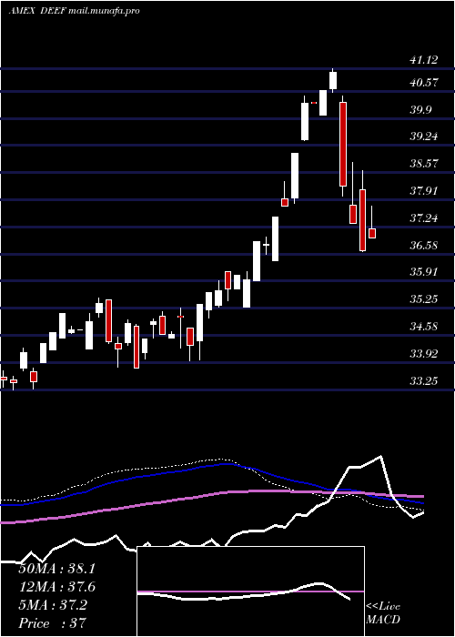Click the 39.24 price level label
The height and width of the screenshot is (637, 455).
424,136
